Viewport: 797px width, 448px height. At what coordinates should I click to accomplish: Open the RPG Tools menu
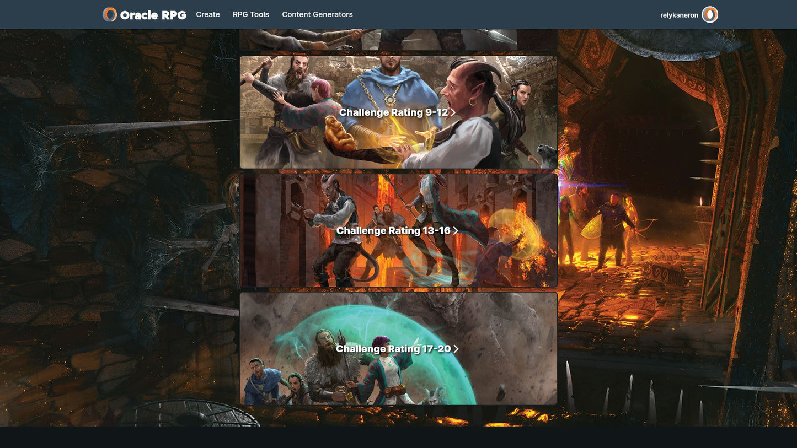(251, 14)
